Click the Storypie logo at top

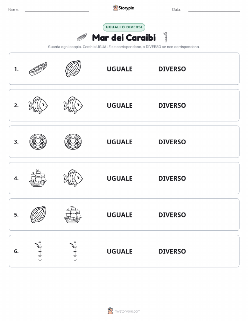pyautogui.click(x=123, y=8)
